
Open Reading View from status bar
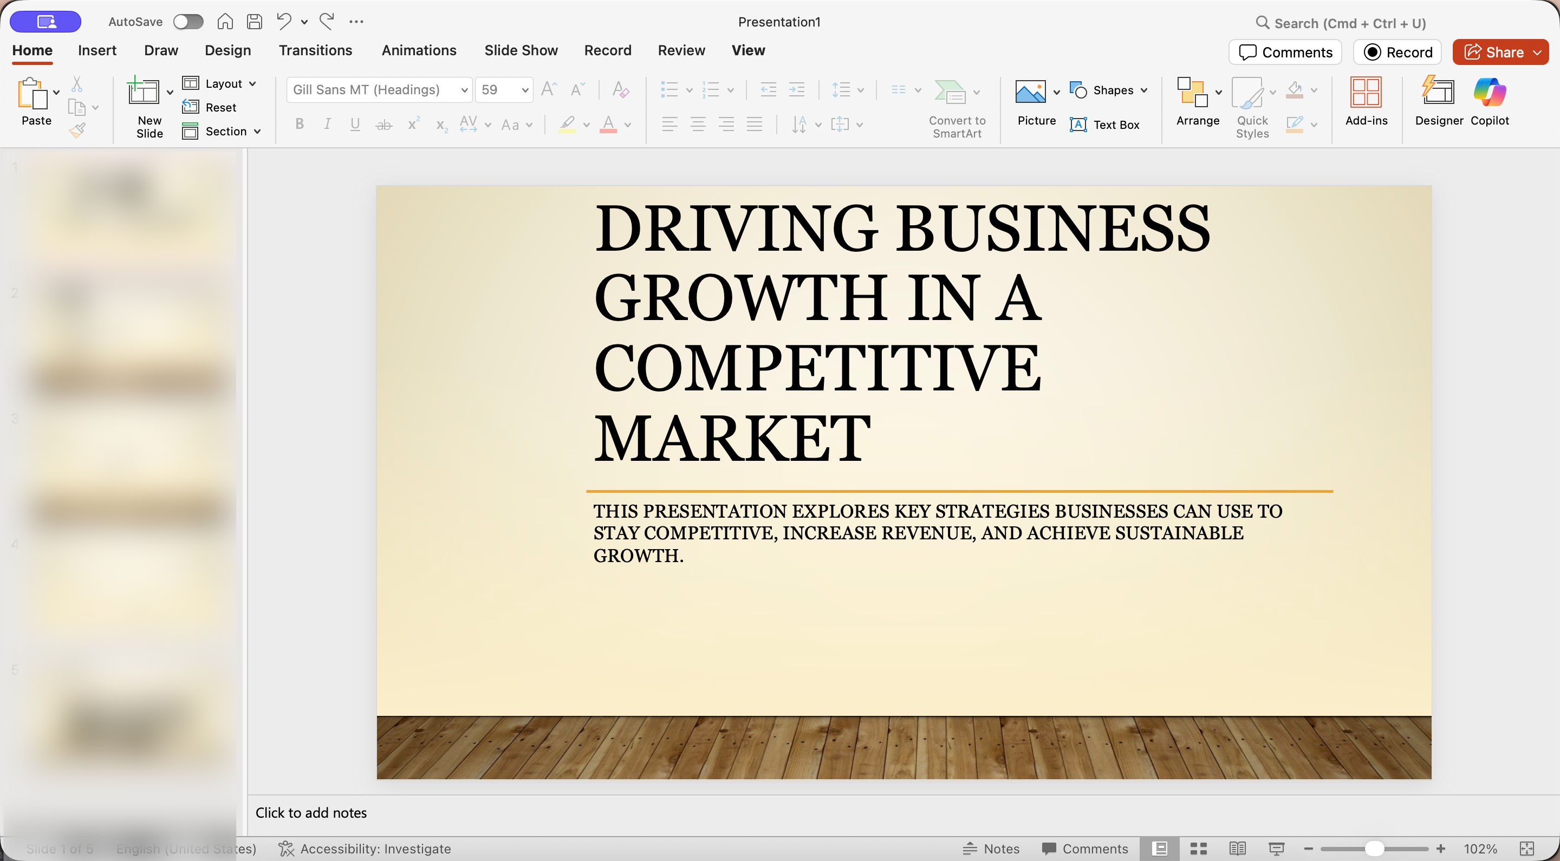[x=1237, y=849]
